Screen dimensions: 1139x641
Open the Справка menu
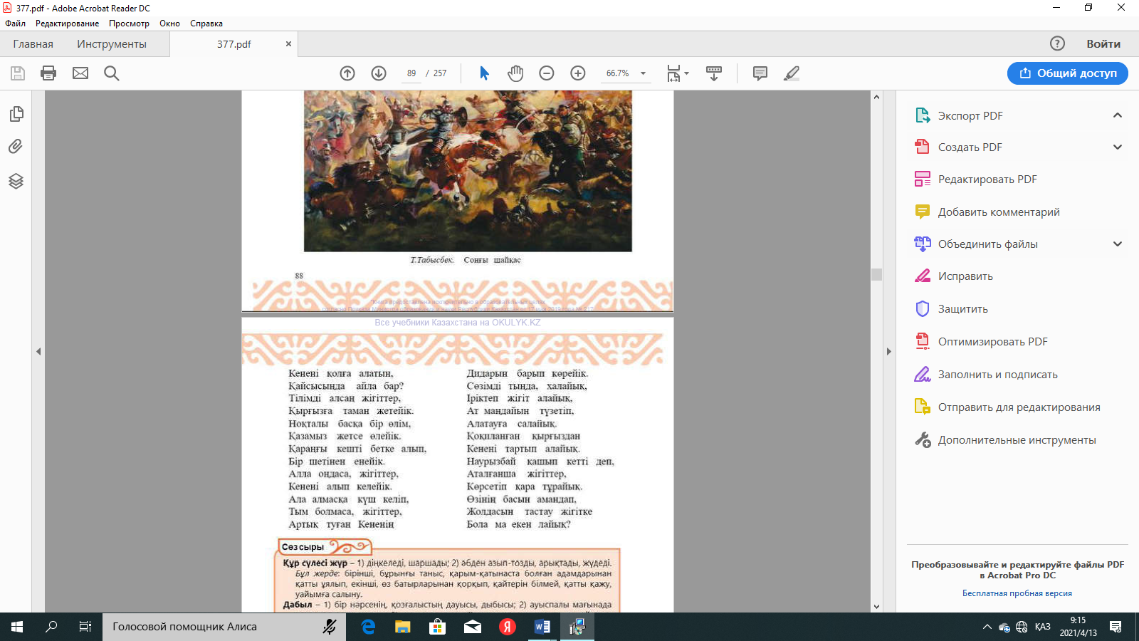206,24
